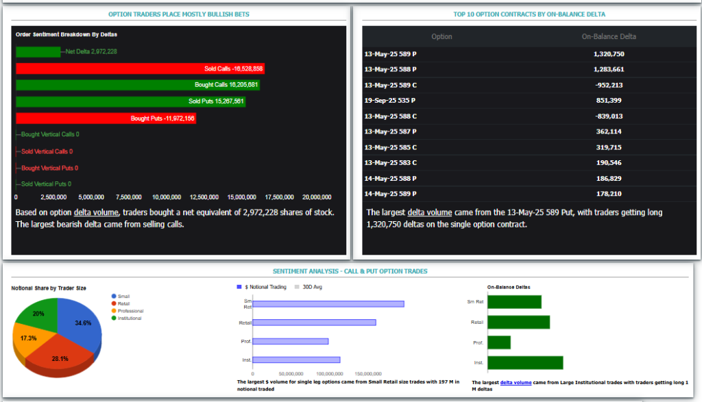Click the Bought Puts -11,972,156 bar

tap(106, 118)
